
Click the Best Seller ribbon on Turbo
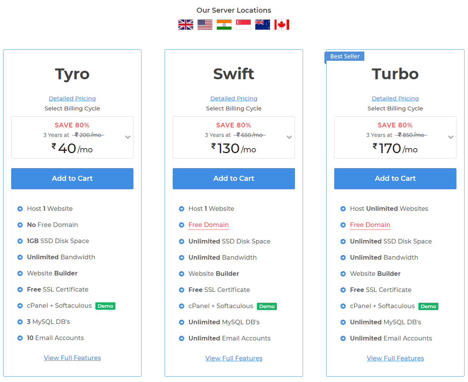pyautogui.click(x=345, y=57)
